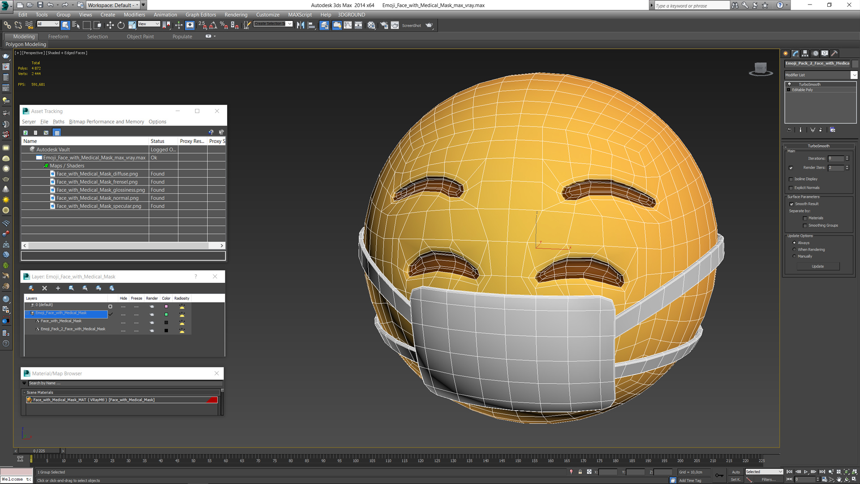The image size is (860, 484).
Task: Click the Bind to Space Warp icon
Action: [29, 26]
